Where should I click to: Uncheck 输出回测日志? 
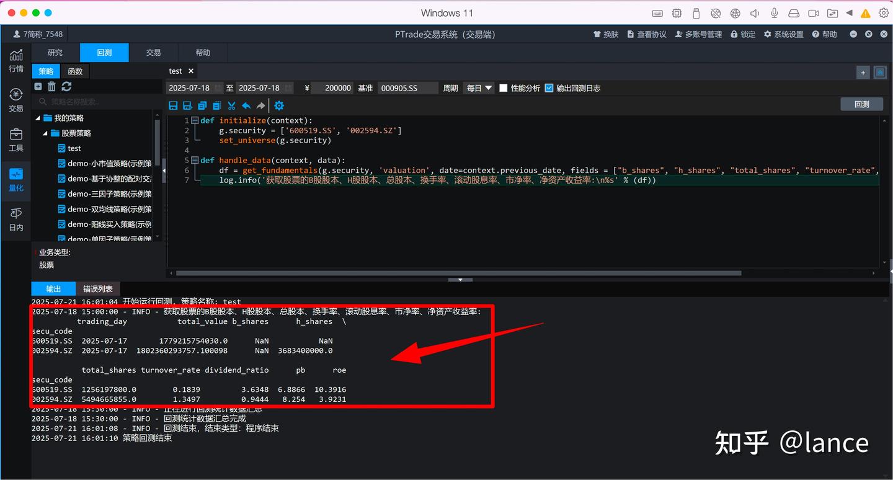[549, 87]
